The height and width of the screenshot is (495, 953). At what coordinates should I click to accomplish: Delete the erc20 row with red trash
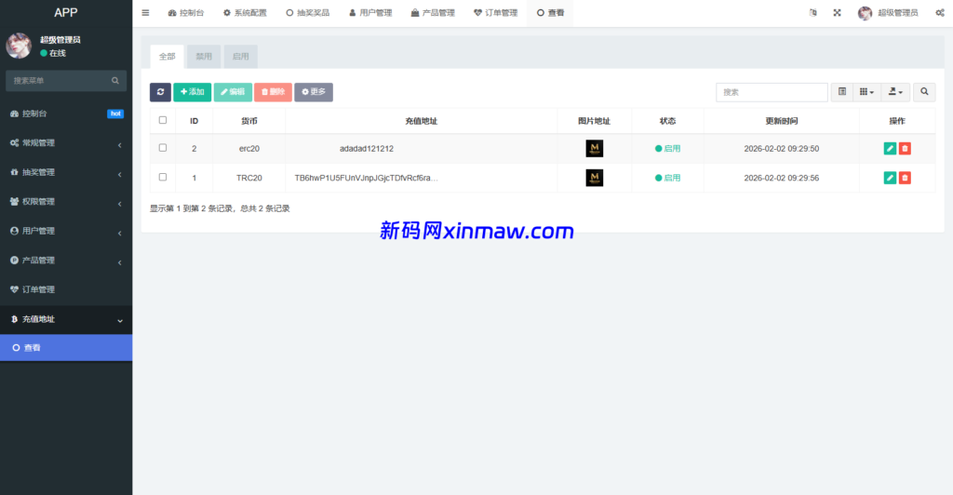(905, 148)
